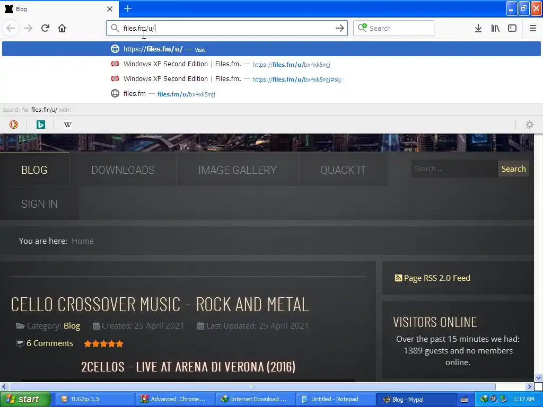Open the Cello Crossover Music article title

pos(160,305)
